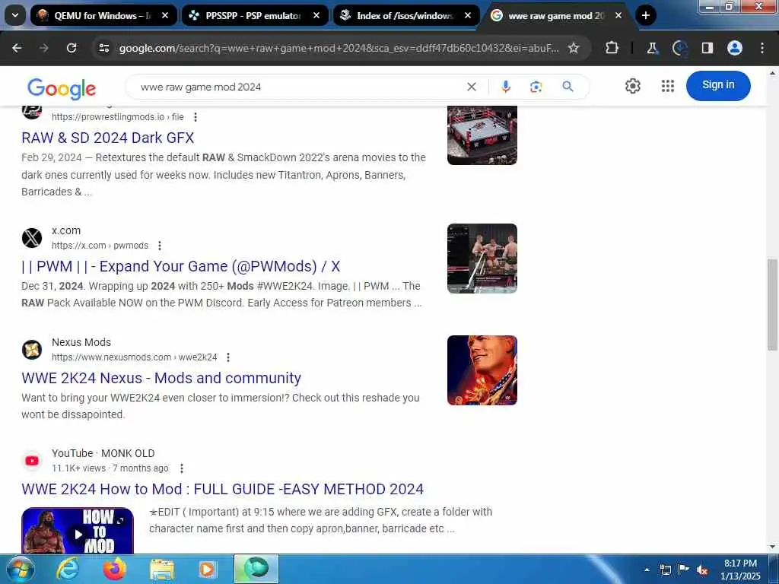Open the muted volume tray icon
Screen dimensions: 779x584
[x=702, y=570]
